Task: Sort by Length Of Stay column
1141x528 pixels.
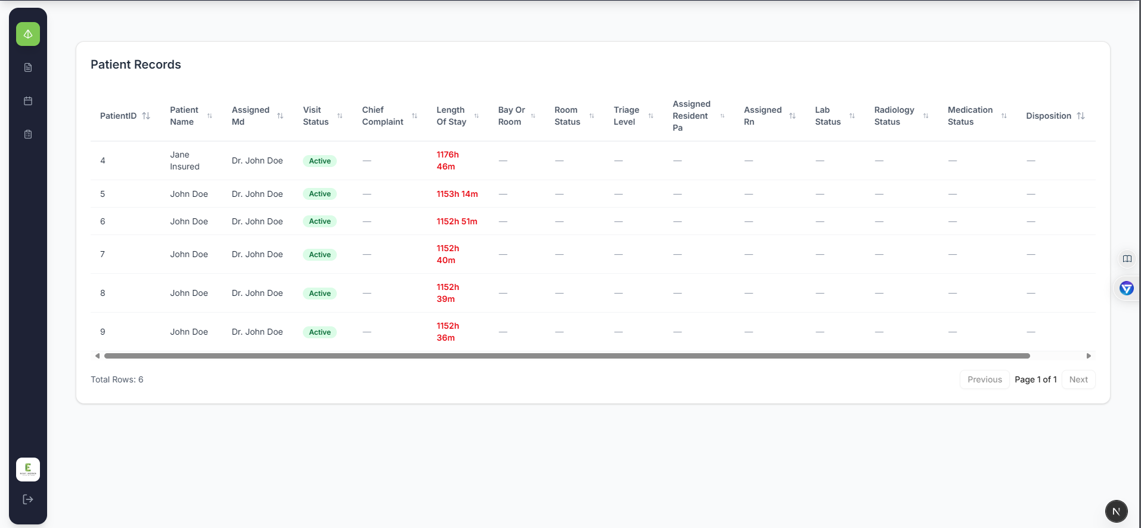Action: coord(476,116)
